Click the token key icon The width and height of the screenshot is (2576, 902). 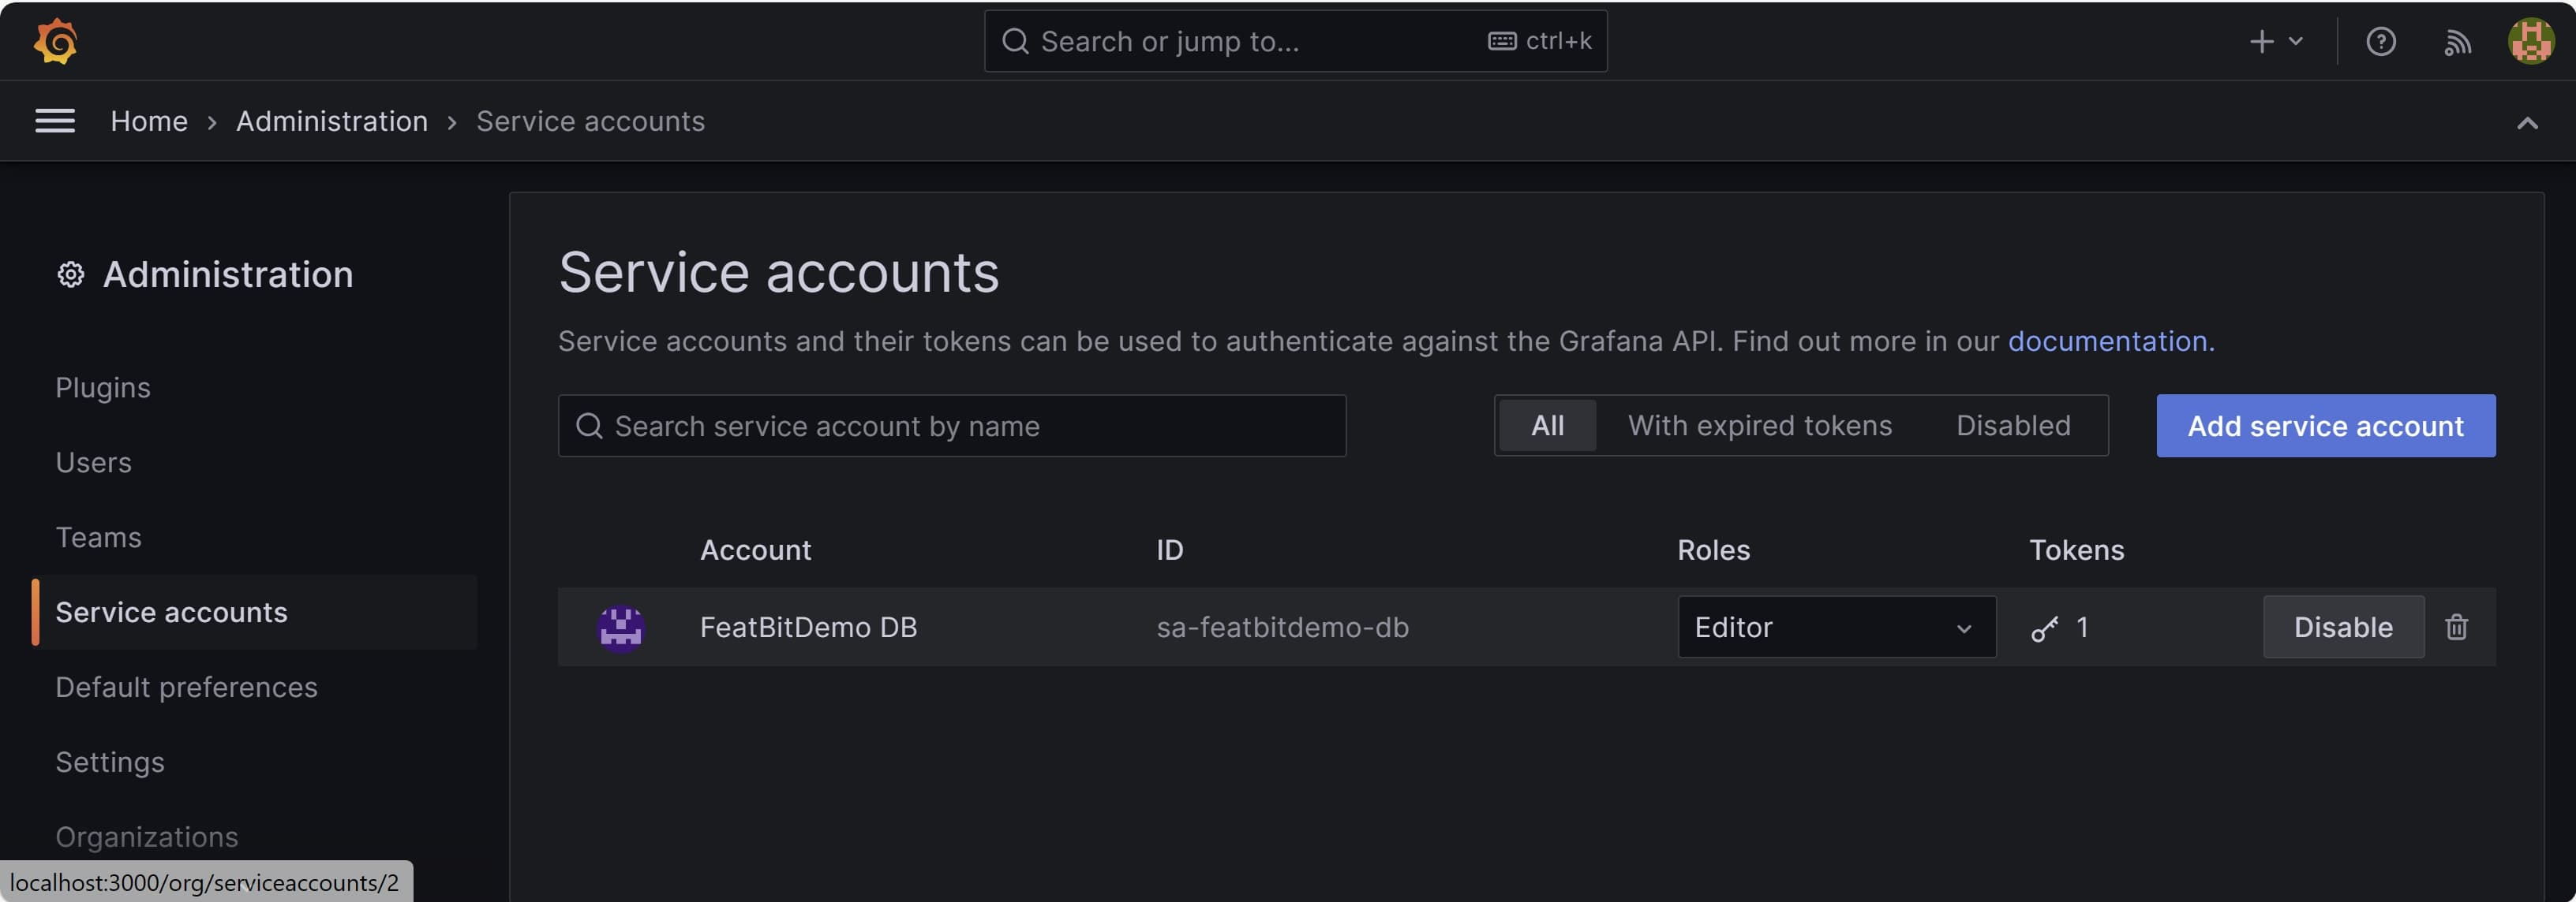[x=2044, y=628]
